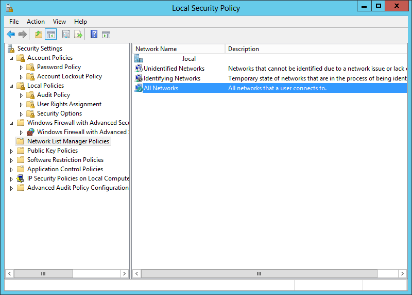Sort by the Network Name column header
Viewport: 412px width, 295px height.
[179, 49]
